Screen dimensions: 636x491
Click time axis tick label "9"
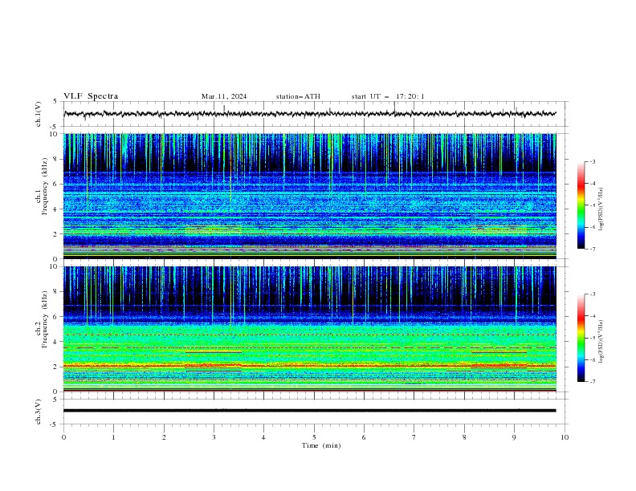[514, 437]
